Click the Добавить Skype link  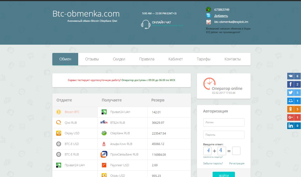(x=221, y=16)
